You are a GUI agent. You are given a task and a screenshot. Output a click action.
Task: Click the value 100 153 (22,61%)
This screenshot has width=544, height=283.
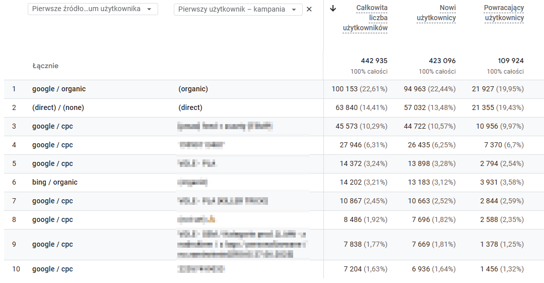click(x=360, y=89)
